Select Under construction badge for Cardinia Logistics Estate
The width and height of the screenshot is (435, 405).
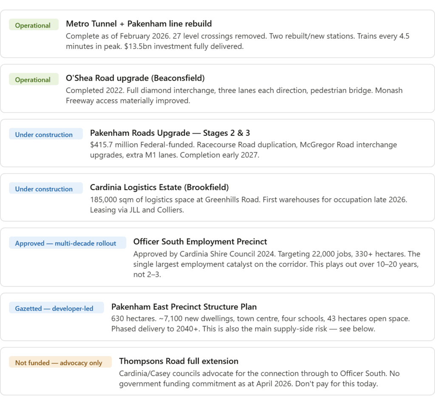coord(44,189)
